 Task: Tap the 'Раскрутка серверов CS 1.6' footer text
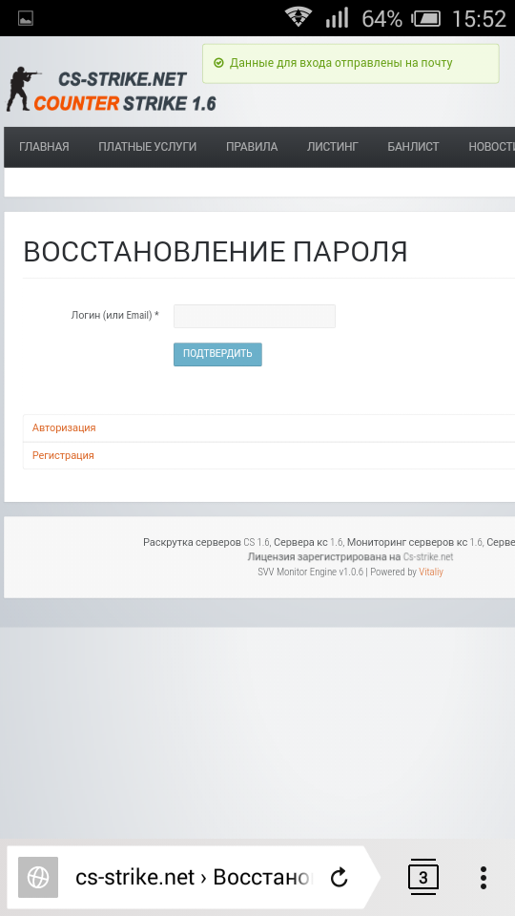click(207, 542)
